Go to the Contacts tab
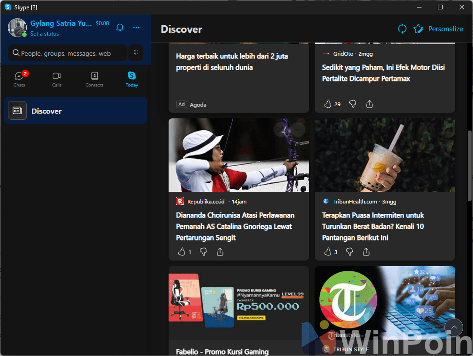Image resolution: width=473 pixels, height=356 pixels. tap(94, 79)
